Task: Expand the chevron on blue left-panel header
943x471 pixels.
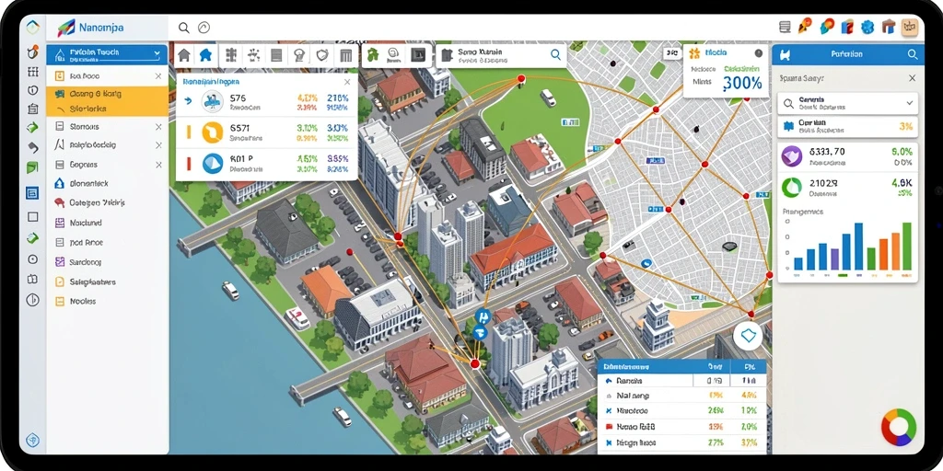Action: (x=157, y=54)
